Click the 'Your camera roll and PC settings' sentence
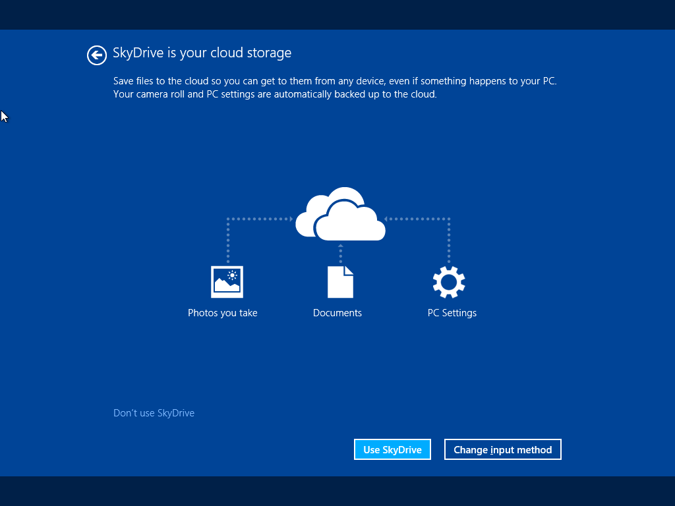Screen dimensions: 675x506 (275, 94)
